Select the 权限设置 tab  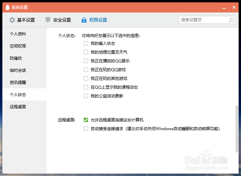[94, 20]
